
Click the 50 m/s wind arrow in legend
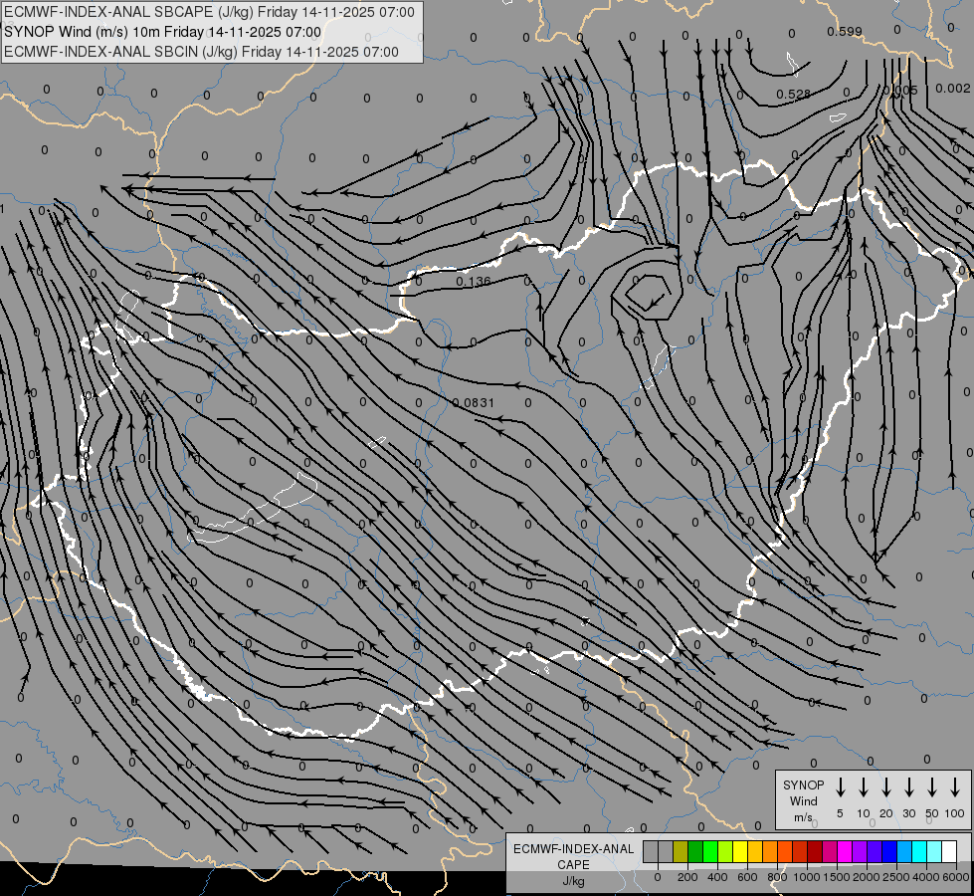932,787
